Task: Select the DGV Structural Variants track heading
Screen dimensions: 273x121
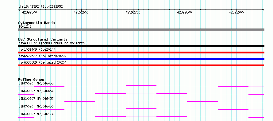Action: point(43,39)
